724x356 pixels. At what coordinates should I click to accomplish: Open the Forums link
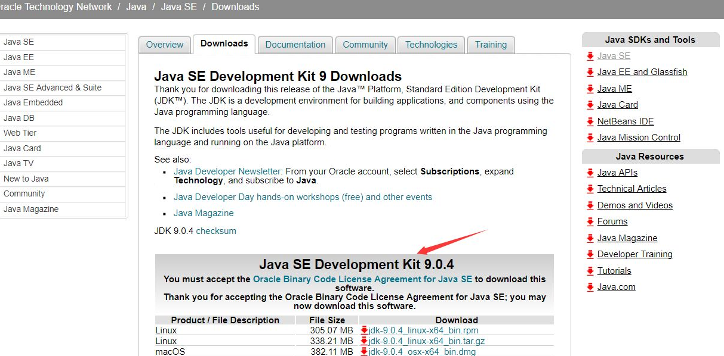point(612,221)
